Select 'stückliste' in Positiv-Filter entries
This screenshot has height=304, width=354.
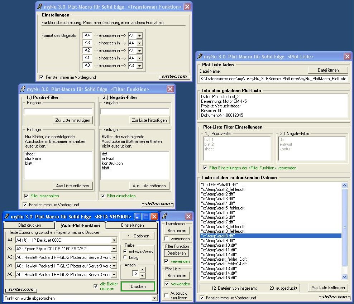[33, 159]
